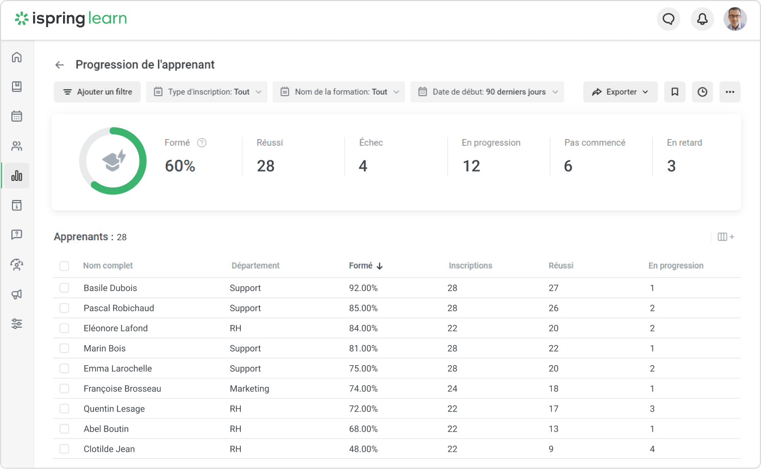Go back with the left arrow
The image size is (761, 469).
point(60,65)
